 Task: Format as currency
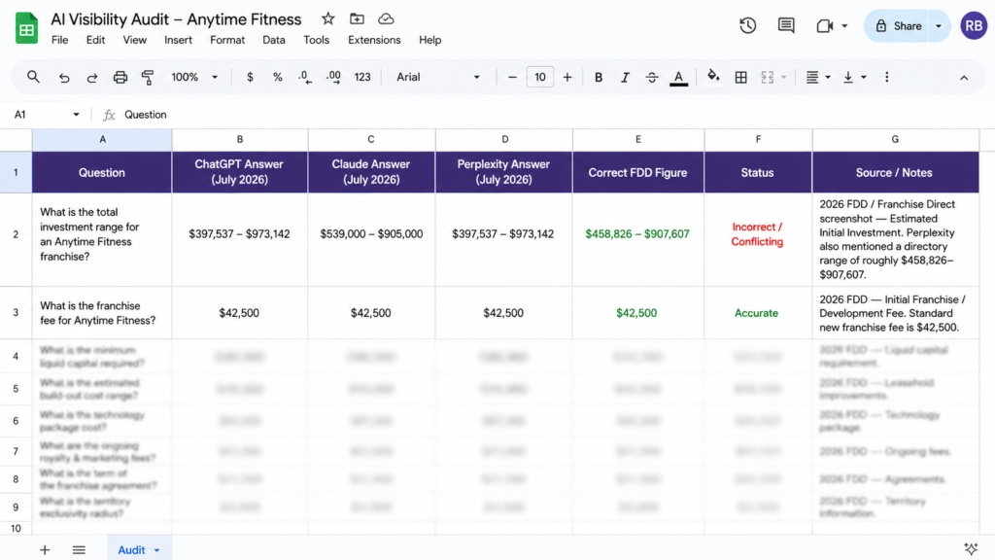pos(250,77)
